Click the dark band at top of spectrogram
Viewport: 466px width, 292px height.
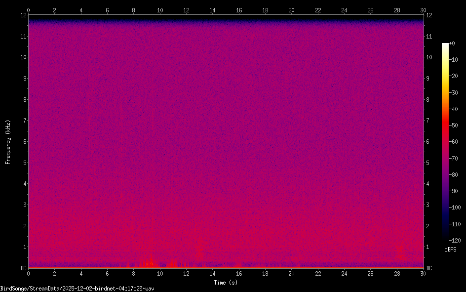(226, 22)
